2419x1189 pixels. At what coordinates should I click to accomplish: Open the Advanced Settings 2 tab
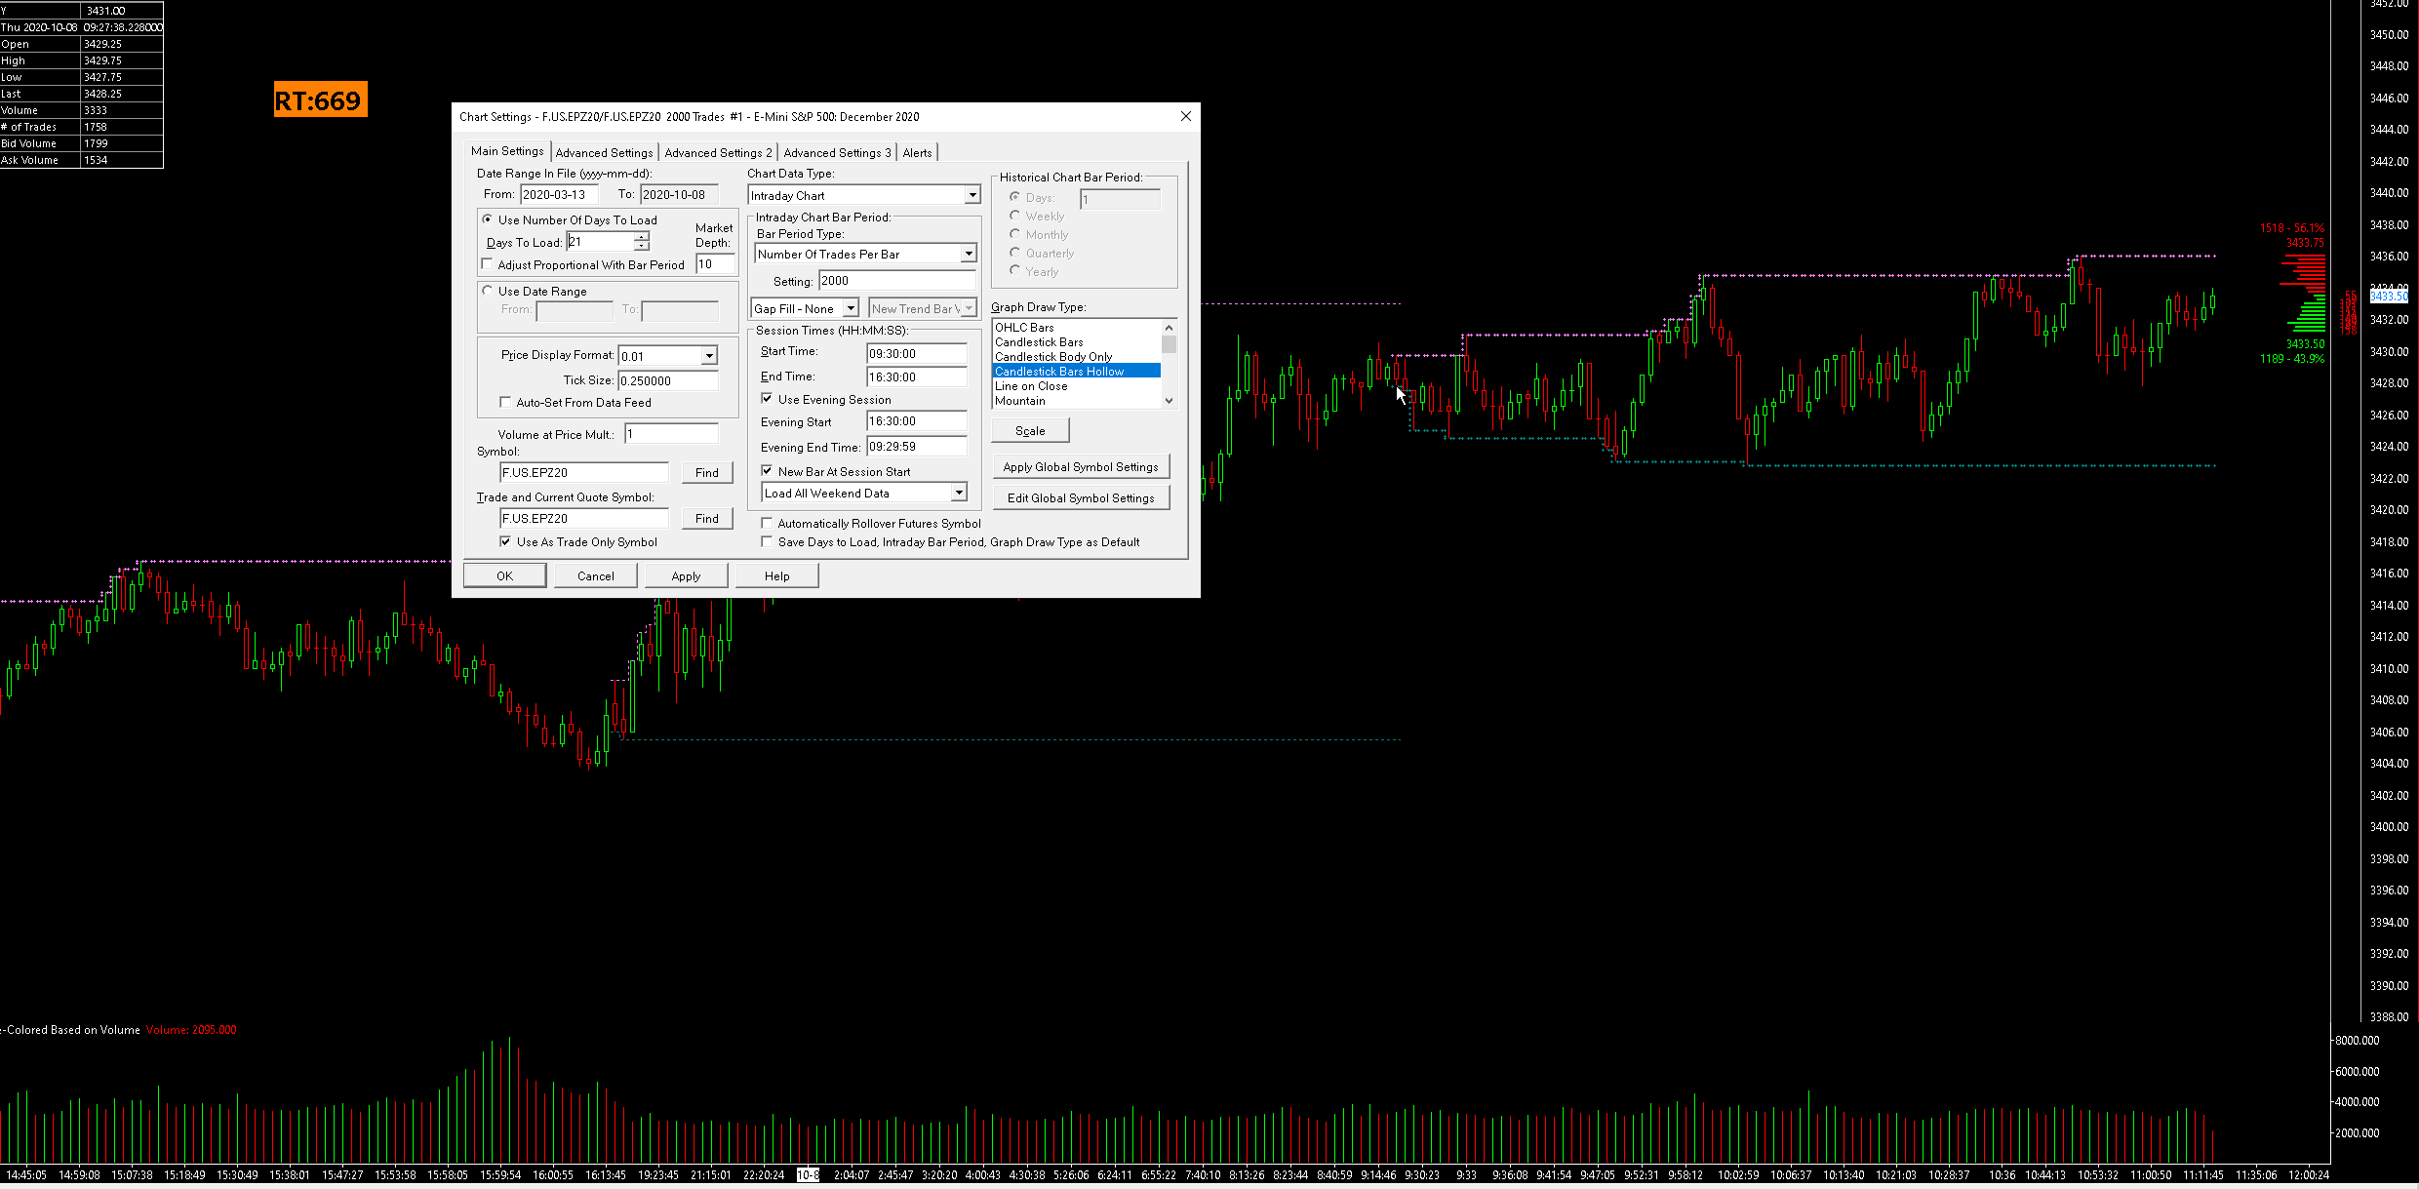[718, 153]
